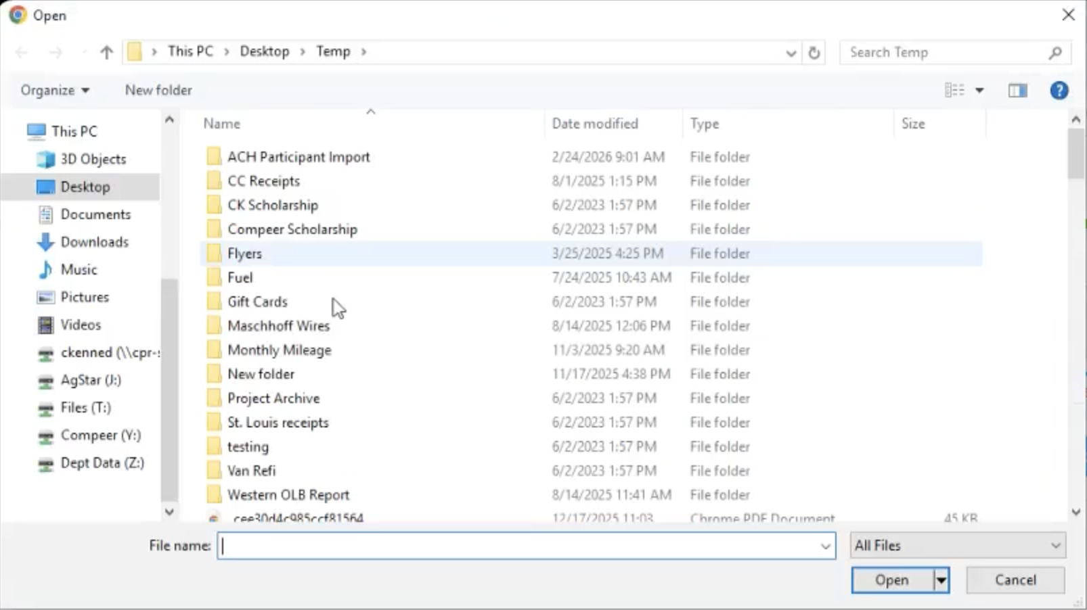Viewport: 1087px width, 610px height.
Task: Open the Music folder in sidebar
Action: pyautogui.click(x=79, y=270)
